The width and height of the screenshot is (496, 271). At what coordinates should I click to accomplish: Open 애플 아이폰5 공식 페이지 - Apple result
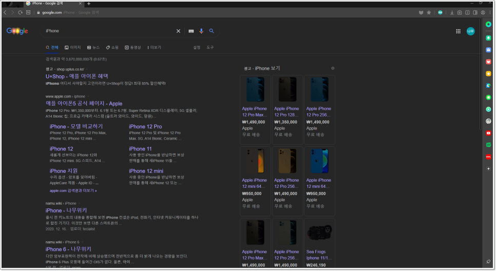pos(84,103)
